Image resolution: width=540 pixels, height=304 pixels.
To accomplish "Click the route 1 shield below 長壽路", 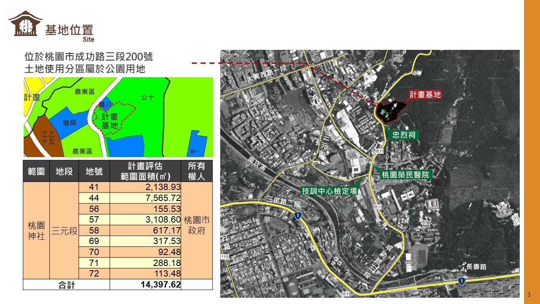I will click(x=462, y=281).
